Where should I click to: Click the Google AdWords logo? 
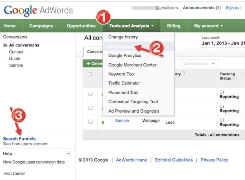[x=38, y=11]
